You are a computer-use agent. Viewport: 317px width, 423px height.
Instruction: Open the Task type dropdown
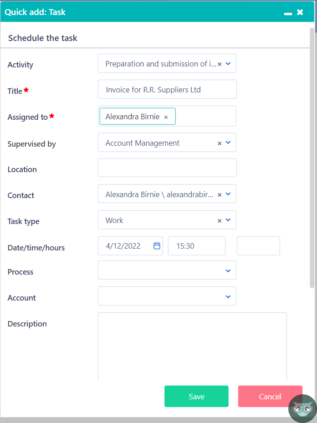click(229, 220)
